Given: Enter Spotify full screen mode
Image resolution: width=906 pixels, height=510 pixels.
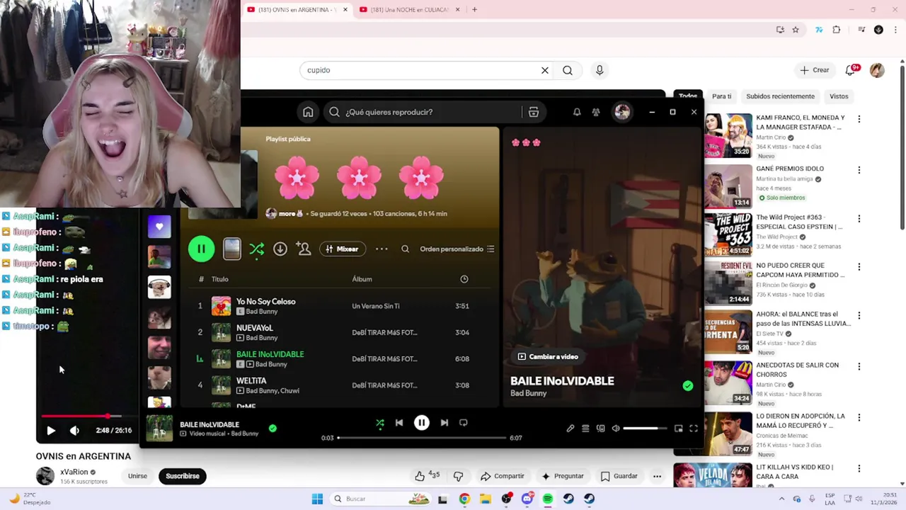Looking at the screenshot, I should [694, 429].
